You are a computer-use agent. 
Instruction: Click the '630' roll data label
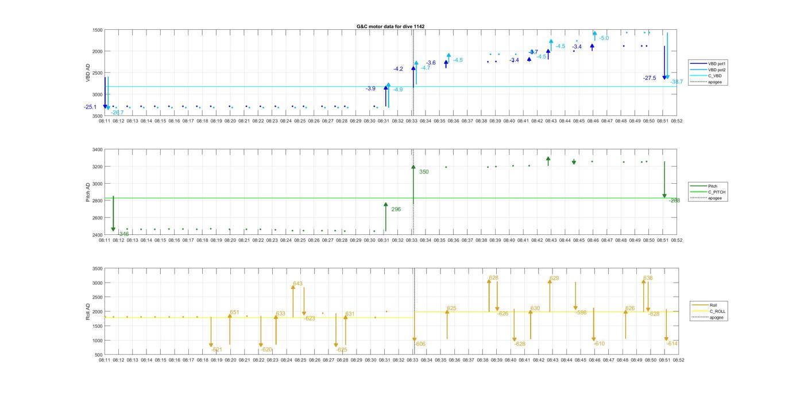535,309
